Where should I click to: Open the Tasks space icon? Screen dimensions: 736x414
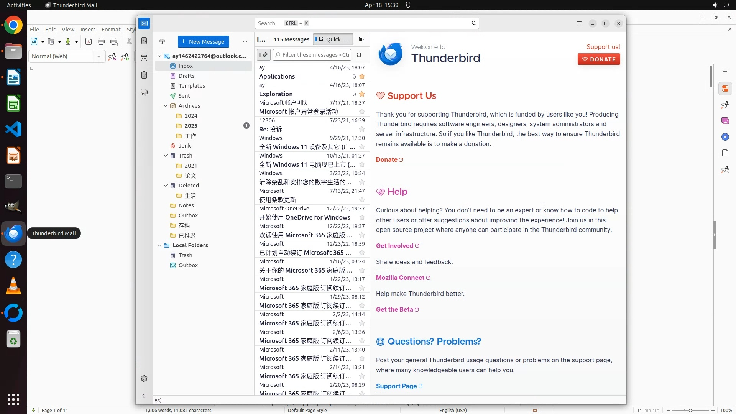(144, 75)
